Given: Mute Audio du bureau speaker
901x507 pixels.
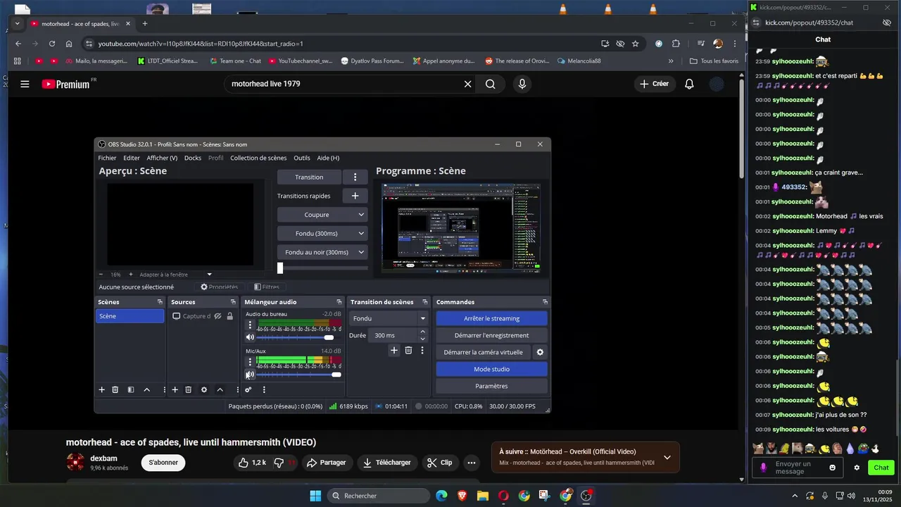Looking at the screenshot, I should (x=250, y=337).
